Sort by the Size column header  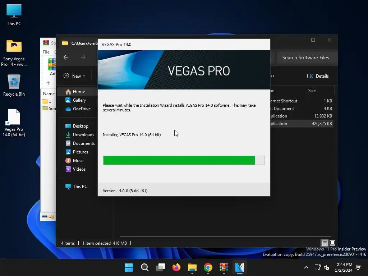[x=320, y=90]
